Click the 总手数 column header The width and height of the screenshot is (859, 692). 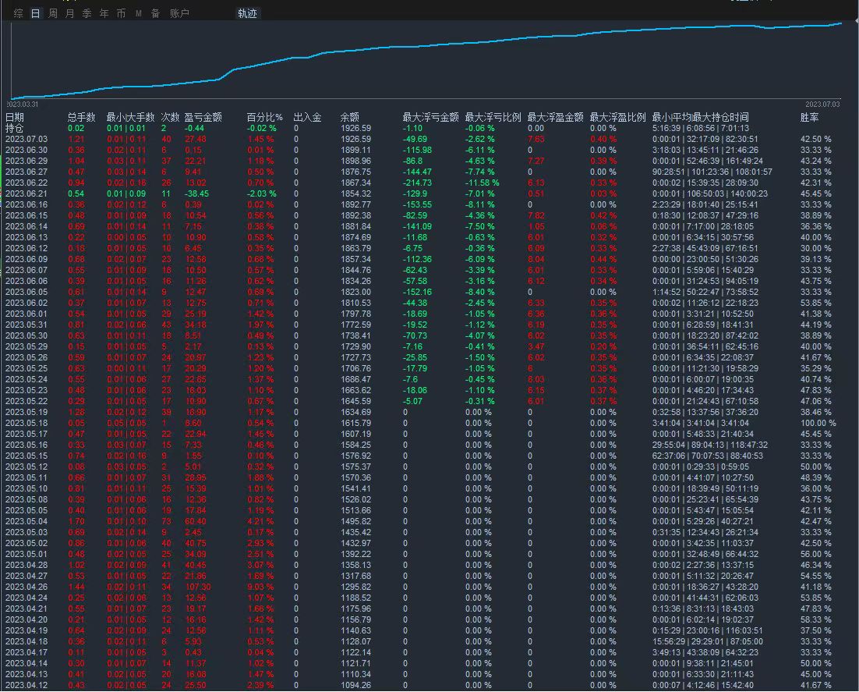[x=81, y=117]
